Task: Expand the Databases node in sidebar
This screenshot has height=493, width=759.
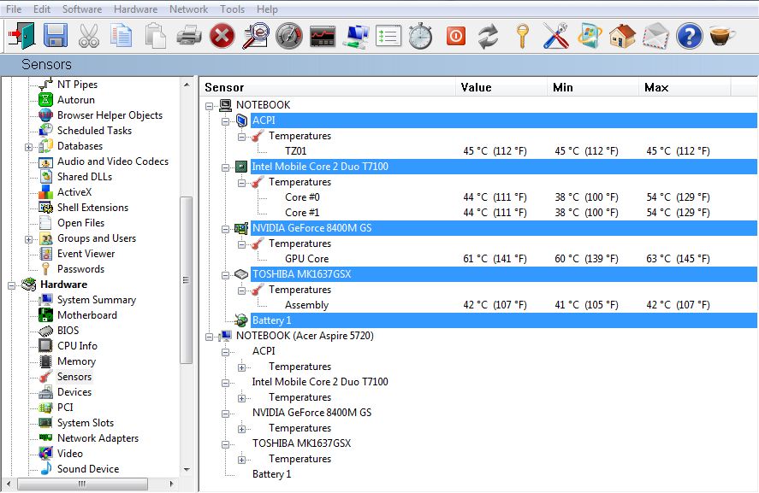Action: click(29, 146)
